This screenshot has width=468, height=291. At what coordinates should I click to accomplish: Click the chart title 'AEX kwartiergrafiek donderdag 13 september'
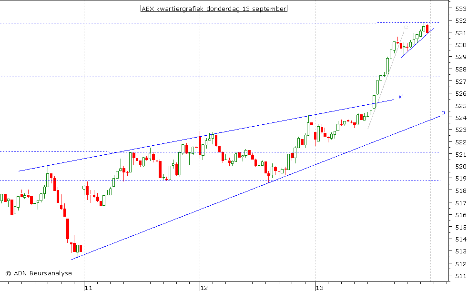(x=214, y=9)
